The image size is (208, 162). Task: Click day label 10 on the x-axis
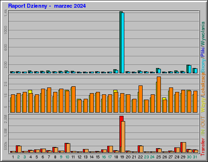click(x=67, y=157)
